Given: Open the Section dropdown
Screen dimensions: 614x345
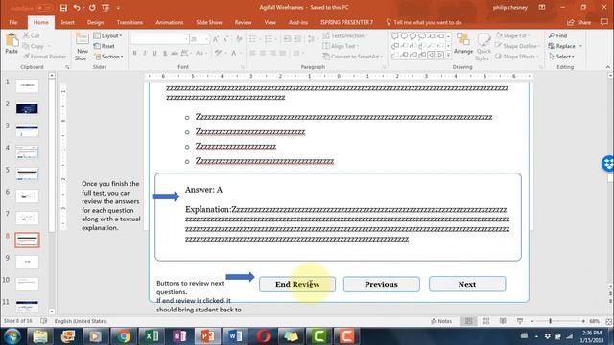Looking at the screenshot, I should pos(108,57).
